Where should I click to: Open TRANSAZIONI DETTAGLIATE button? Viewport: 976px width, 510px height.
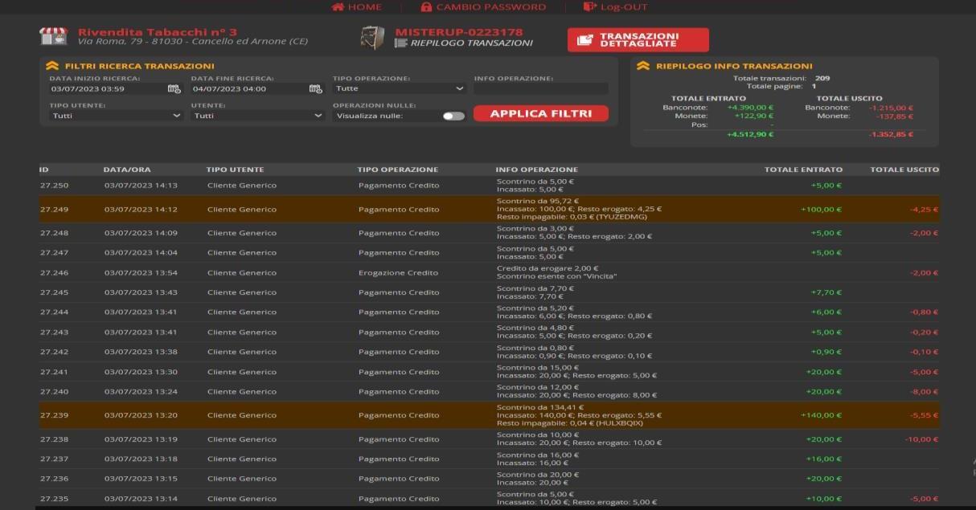click(x=638, y=39)
